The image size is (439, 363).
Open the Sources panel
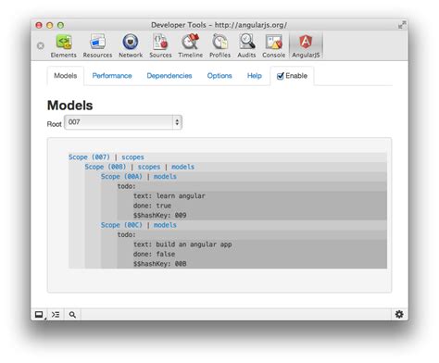(160, 45)
